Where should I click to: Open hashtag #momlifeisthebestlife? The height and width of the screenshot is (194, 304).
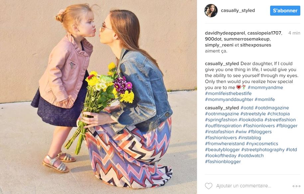point(228,93)
